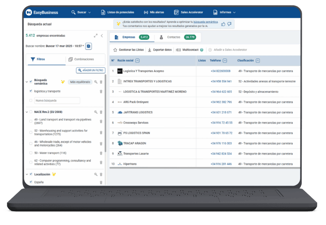Open the Buscar dropdown menu
This screenshot has width=326, height=225.
point(81,13)
